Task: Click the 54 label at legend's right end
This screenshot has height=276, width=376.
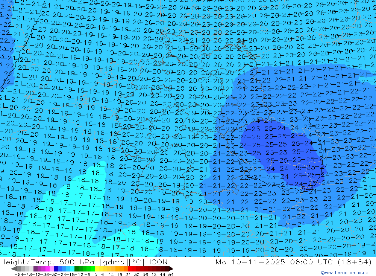Action: (x=171, y=274)
